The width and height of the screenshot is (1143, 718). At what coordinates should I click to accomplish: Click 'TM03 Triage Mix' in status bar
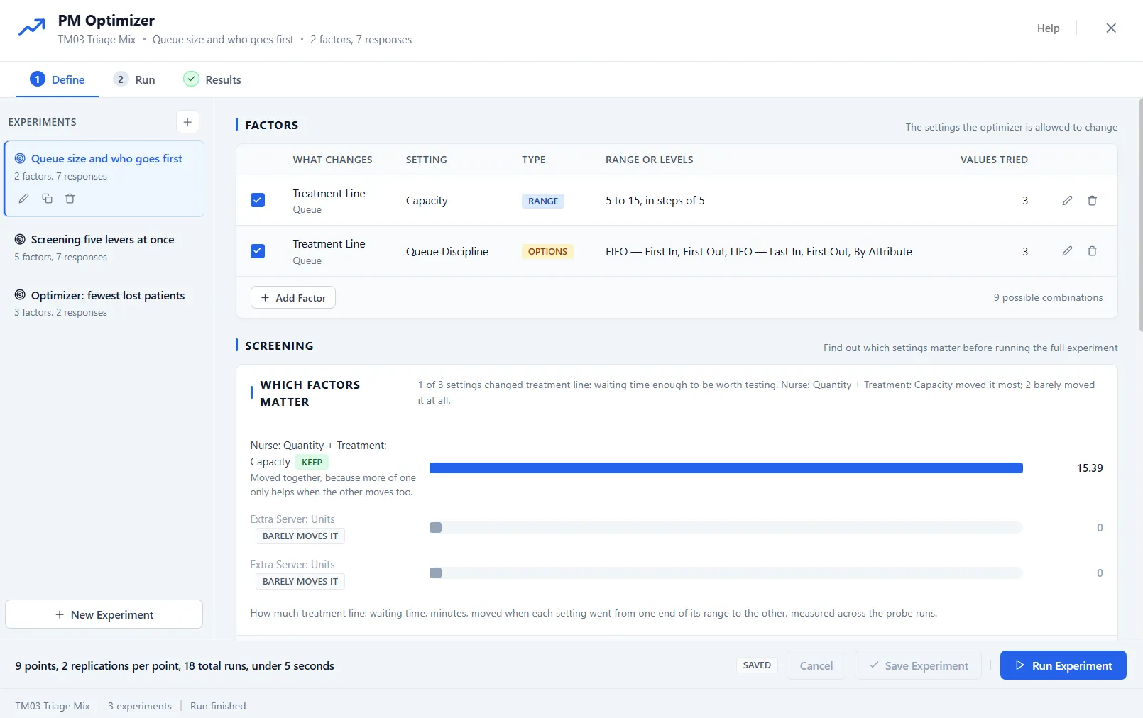tap(53, 706)
